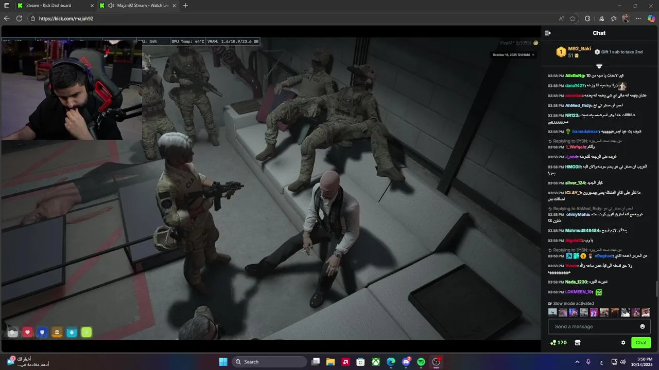
Task: Show hidden system tray icons
Action: point(577,362)
